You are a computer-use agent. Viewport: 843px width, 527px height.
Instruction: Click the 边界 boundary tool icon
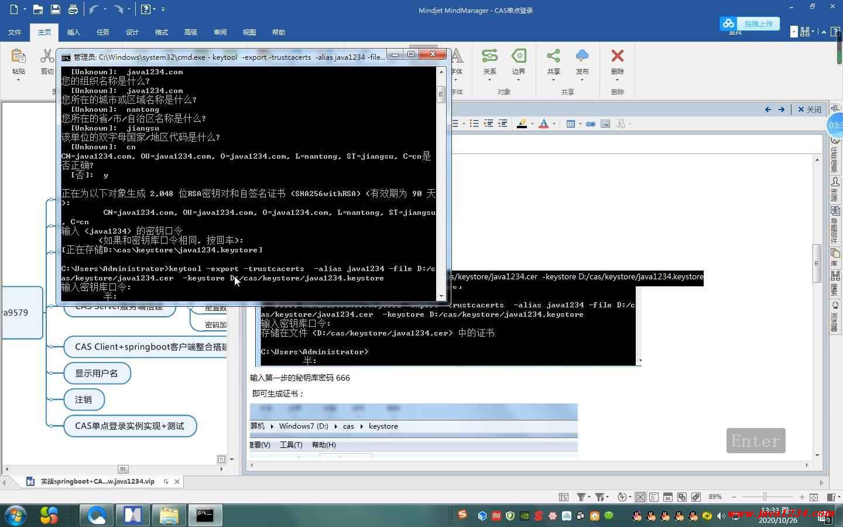[519, 56]
